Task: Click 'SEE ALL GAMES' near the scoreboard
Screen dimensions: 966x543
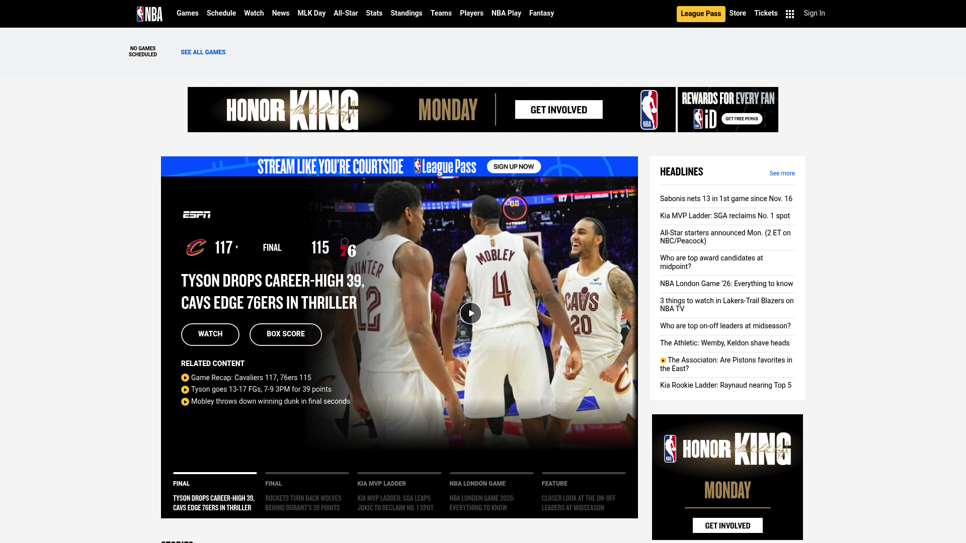Action: (x=203, y=52)
